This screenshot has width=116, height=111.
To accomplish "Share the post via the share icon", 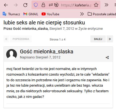I will coord(107,57).
